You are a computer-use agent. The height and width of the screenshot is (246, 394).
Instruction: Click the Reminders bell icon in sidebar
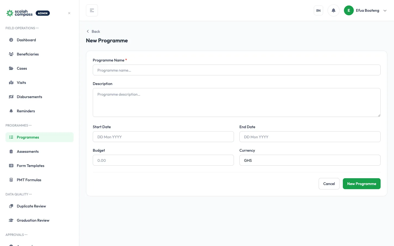tap(11, 111)
